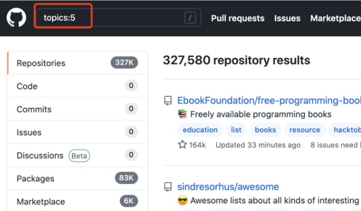
Task: Go to Issues in top navigation
Action: click(x=287, y=18)
